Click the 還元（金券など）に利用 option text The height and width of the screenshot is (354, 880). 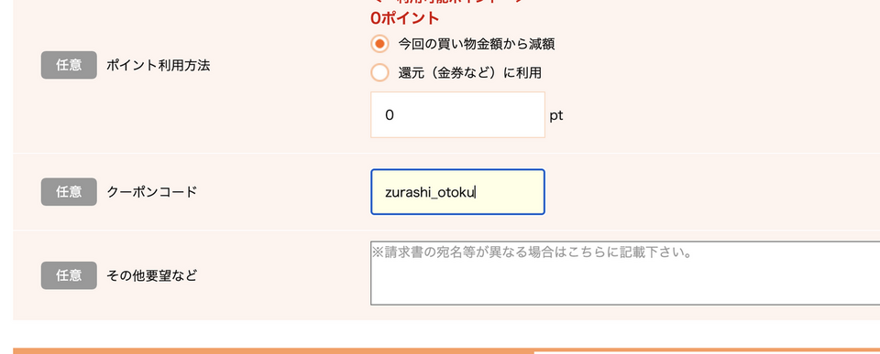point(469,73)
